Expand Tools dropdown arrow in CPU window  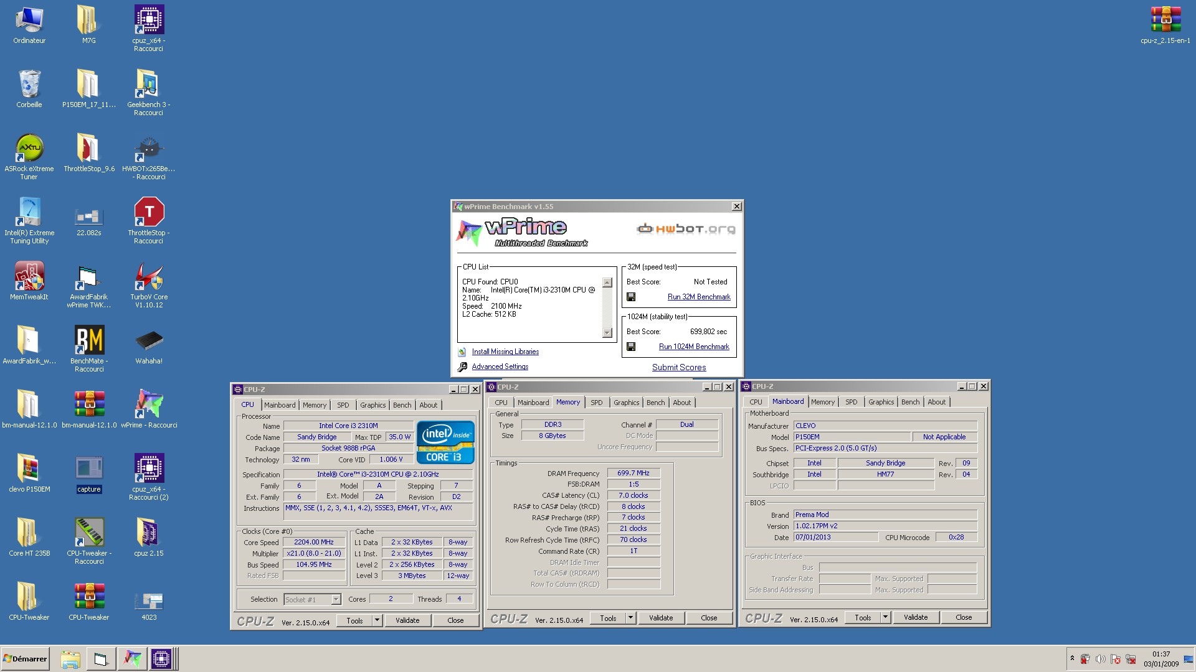pos(377,620)
